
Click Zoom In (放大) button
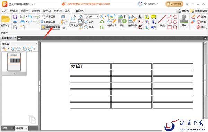coord(89,22)
